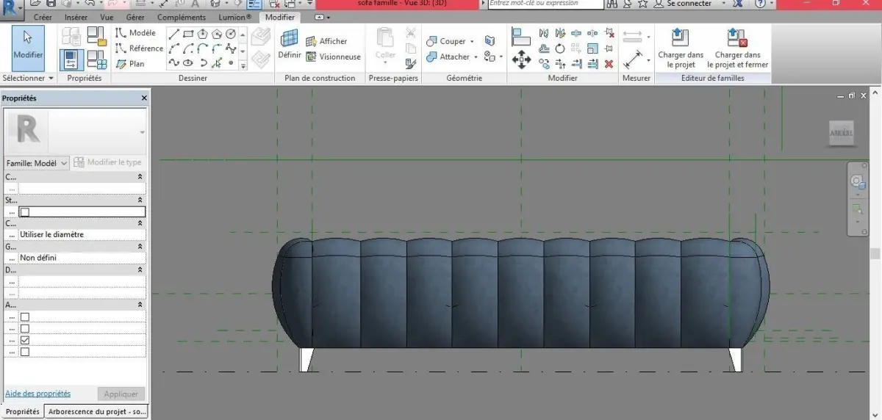Uncheck the checked box under A... section
The width and height of the screenshot is (882, 420).
tap(24, 341)
